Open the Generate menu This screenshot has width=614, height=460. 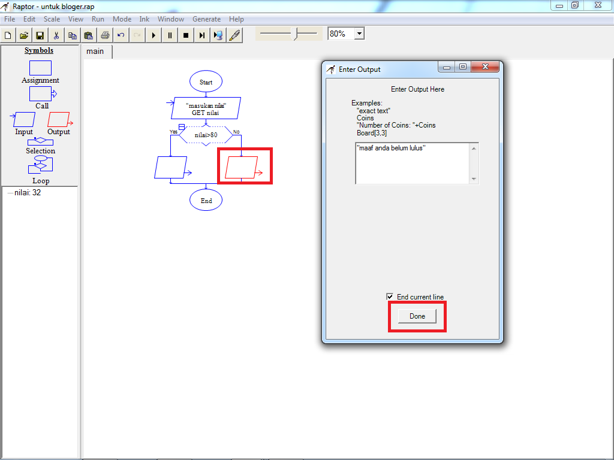click(207, 19)
